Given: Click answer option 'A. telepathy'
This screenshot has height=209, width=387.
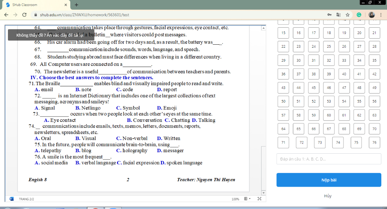Looking at the screenshot, I should pyautogui.click(x=48, y=151).
